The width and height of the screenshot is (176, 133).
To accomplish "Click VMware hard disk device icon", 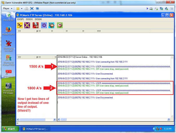I will point(151,9).
